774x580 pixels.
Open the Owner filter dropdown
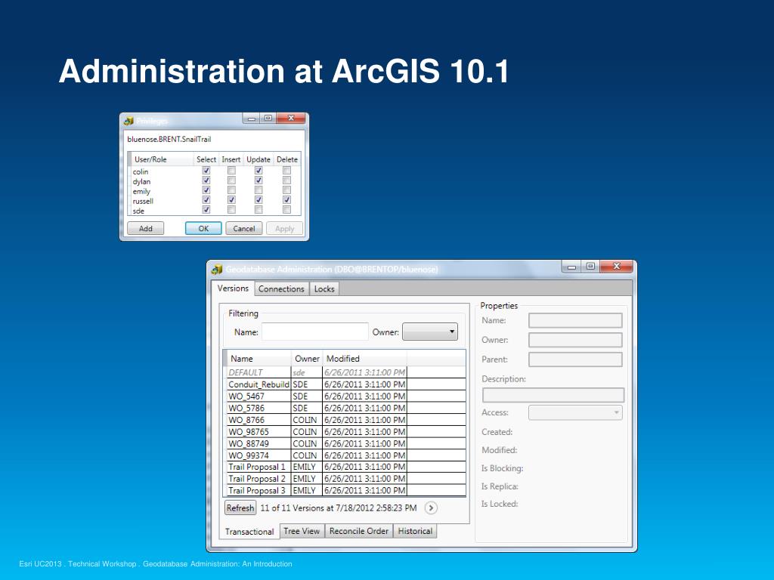(430, 332)
